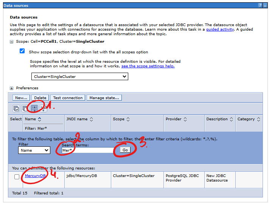Click the Filtered total: 1 text

point(49,193)
